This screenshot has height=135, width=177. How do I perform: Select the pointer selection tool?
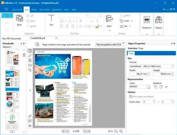7,15
